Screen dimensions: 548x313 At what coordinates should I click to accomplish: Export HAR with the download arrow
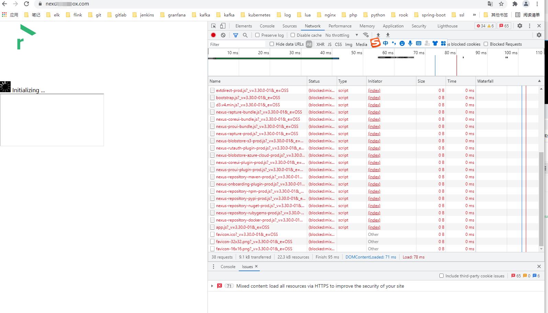pos(388,35)
